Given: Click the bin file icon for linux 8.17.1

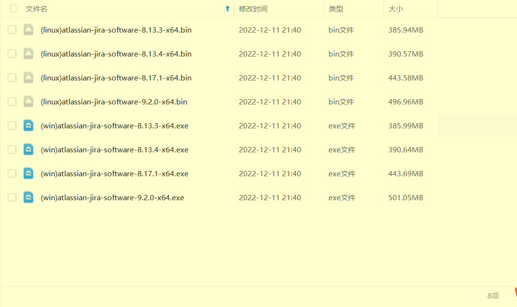Looking at the screenshot, I should click(x=28, y=78).
